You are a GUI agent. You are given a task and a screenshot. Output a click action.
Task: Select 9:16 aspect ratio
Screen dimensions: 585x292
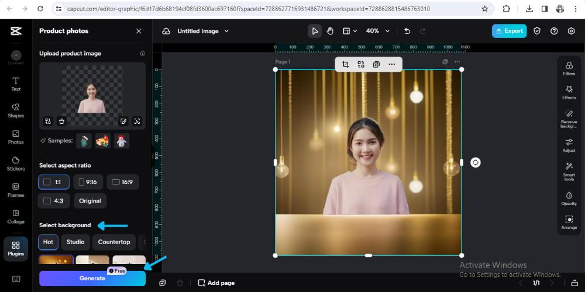88,182
